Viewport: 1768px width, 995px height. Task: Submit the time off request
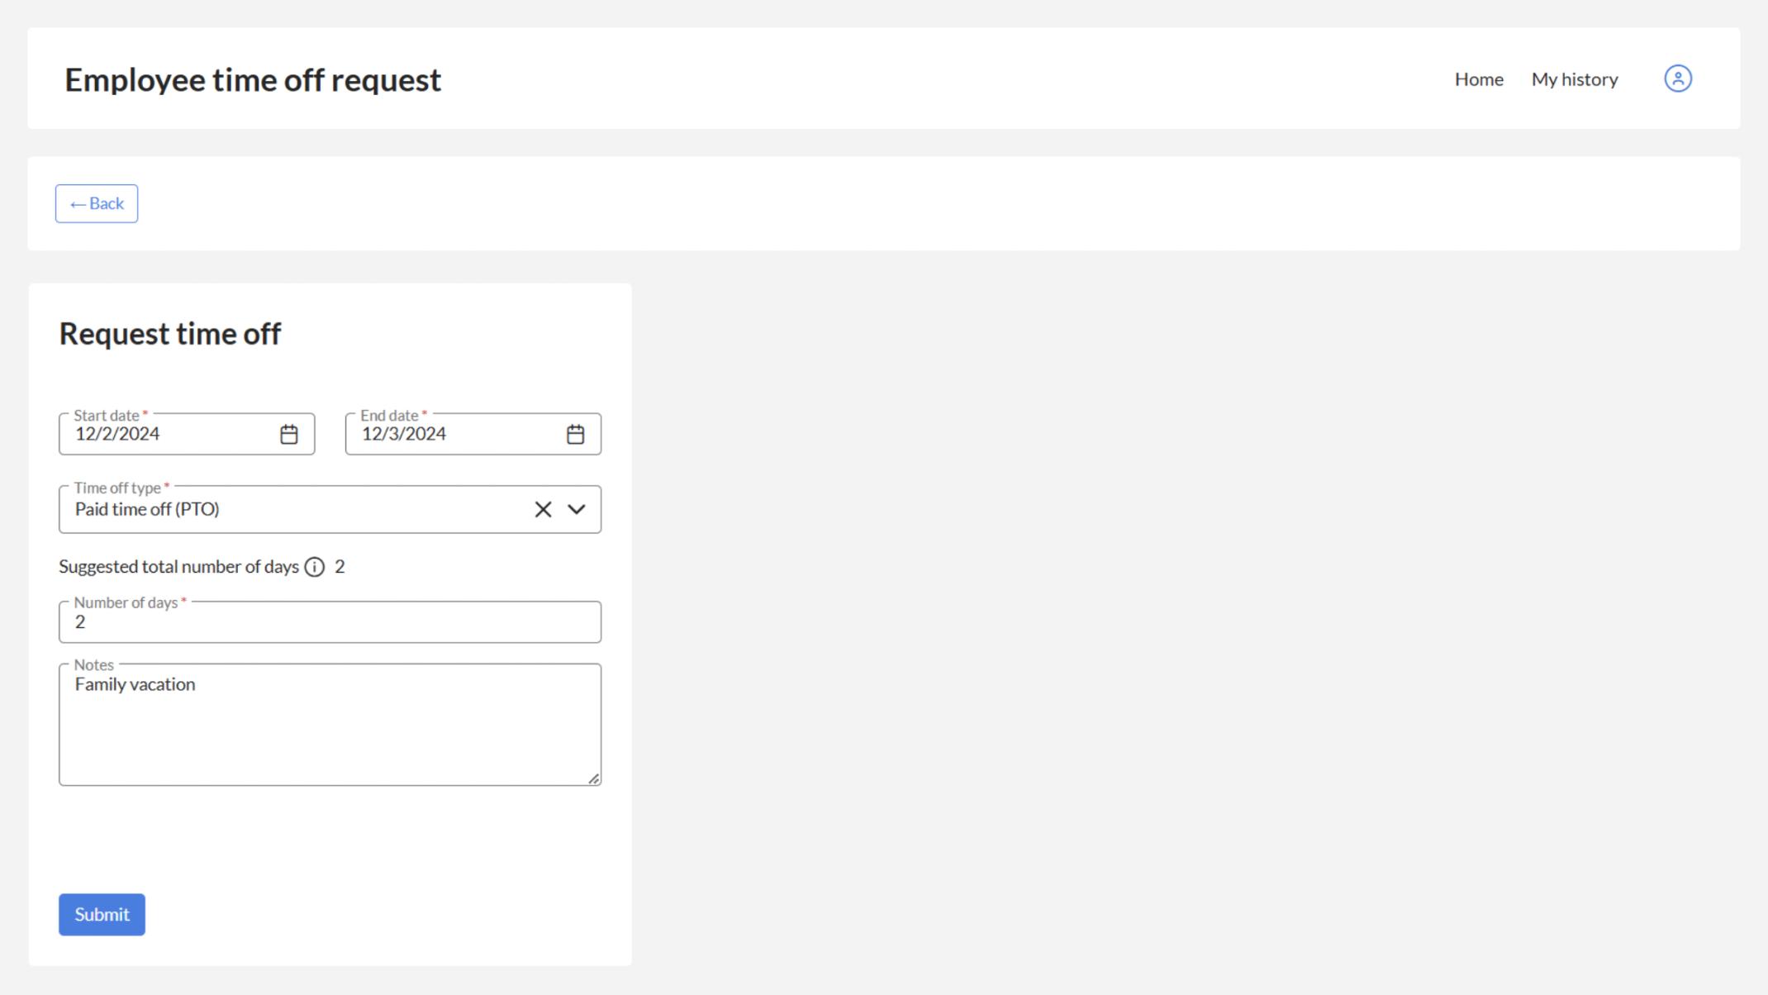click(x=102, y=914)
